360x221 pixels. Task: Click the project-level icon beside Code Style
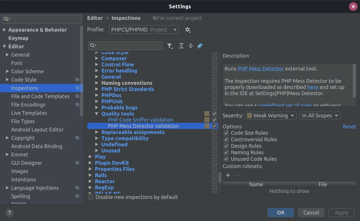(77, 80)
